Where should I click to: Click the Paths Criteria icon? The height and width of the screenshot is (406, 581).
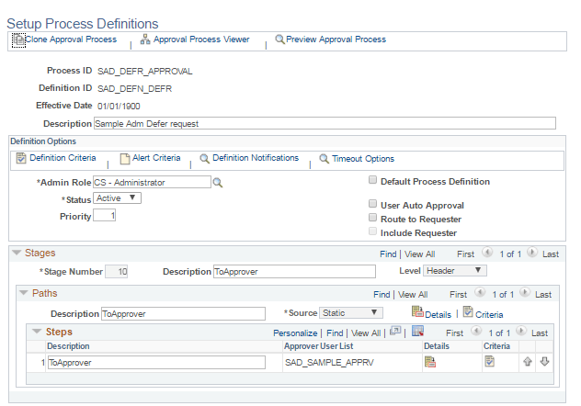tap(468, 311)
